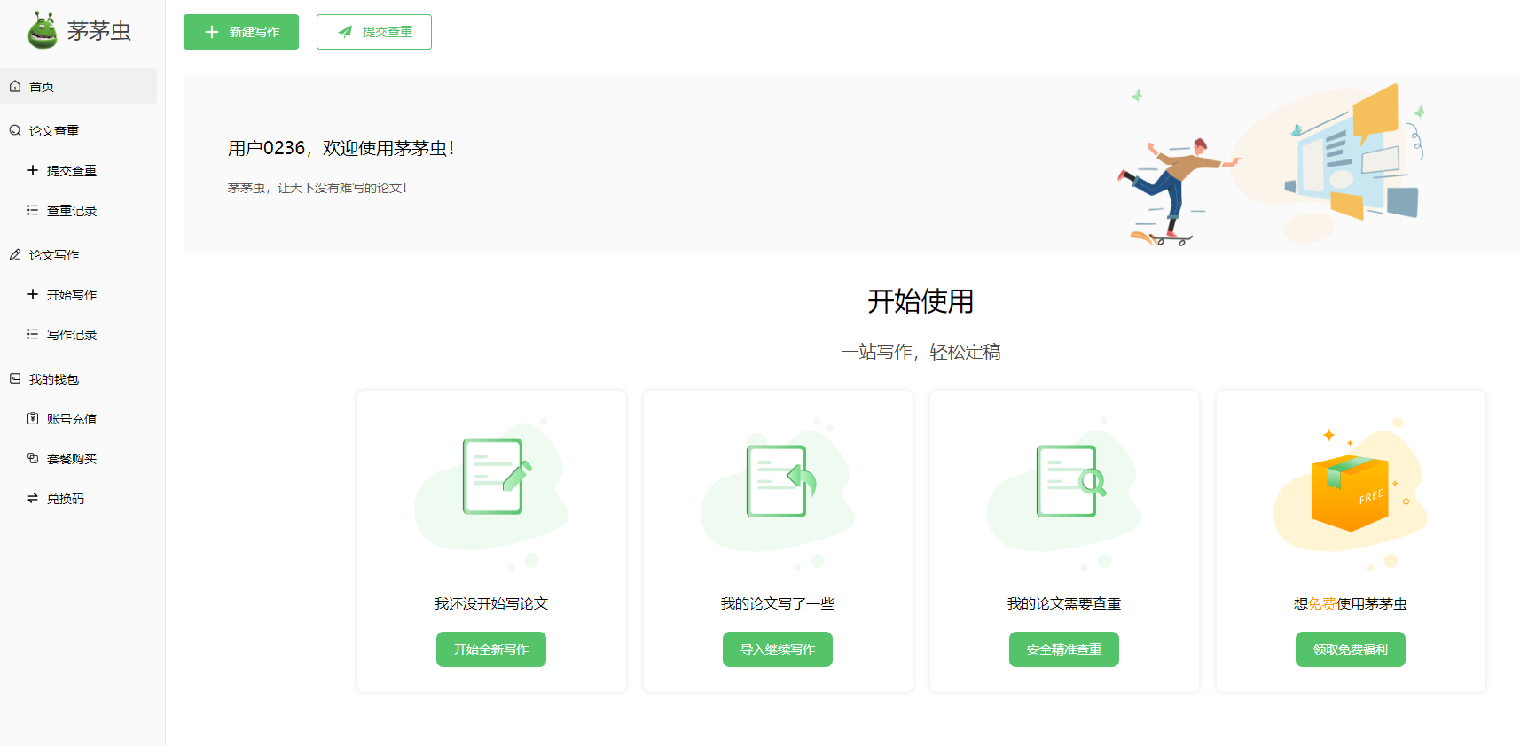This screenshot has height=746, width=1520.
Task: Click the 想免费使用茅茅虫 card title
Action: [x=1351, y=603]
